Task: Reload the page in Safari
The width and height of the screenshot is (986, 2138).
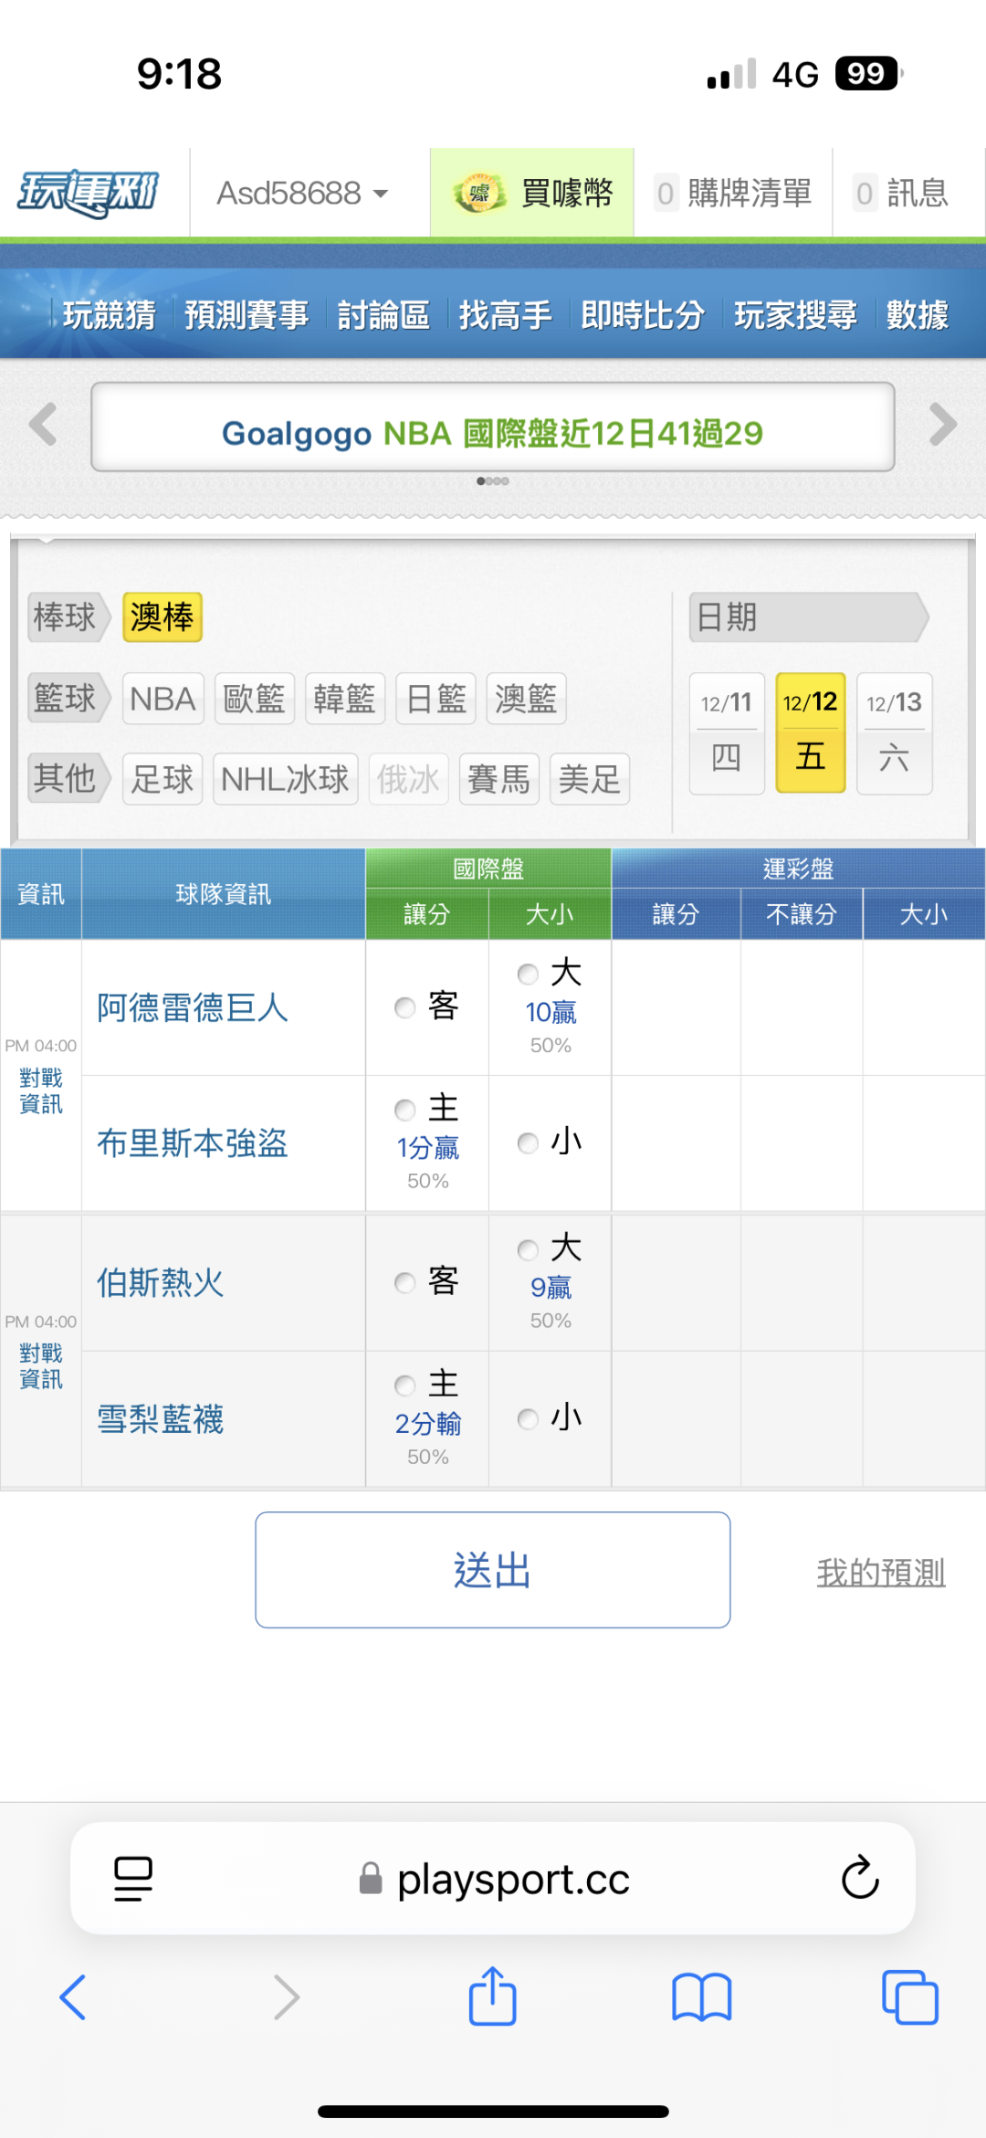Action: (859, 1879)
